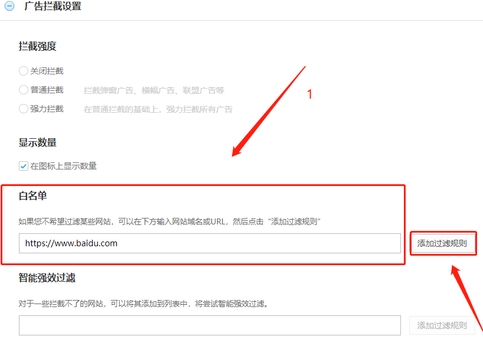Click the 拦截强度 heading

click(38, 46)
